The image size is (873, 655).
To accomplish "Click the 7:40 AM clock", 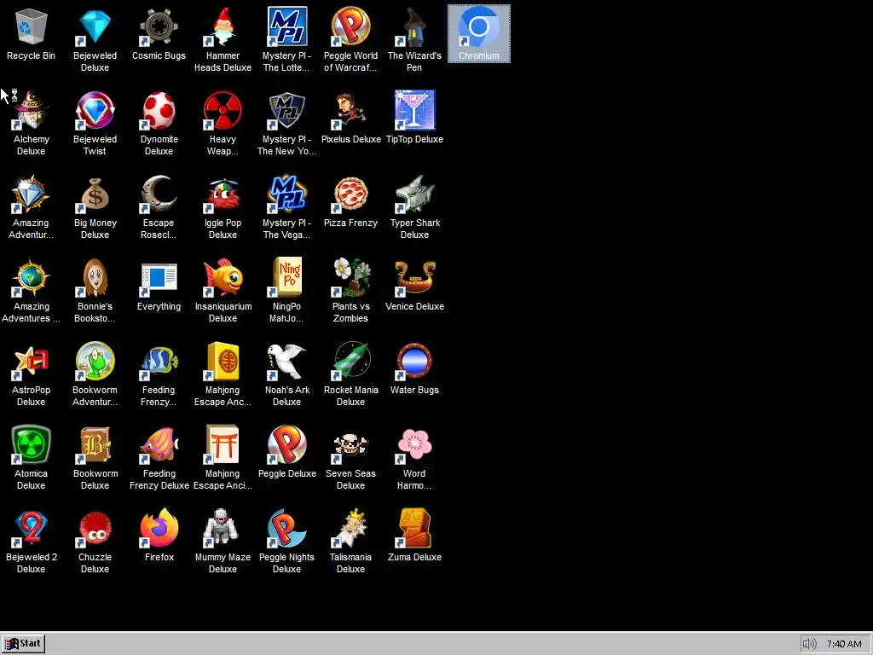I will click(844, 644).
